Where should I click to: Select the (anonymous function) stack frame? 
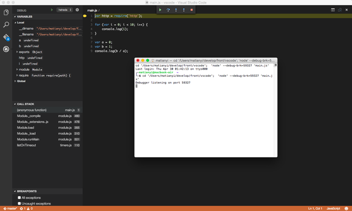pyautogui.click(x=48, y=110)
